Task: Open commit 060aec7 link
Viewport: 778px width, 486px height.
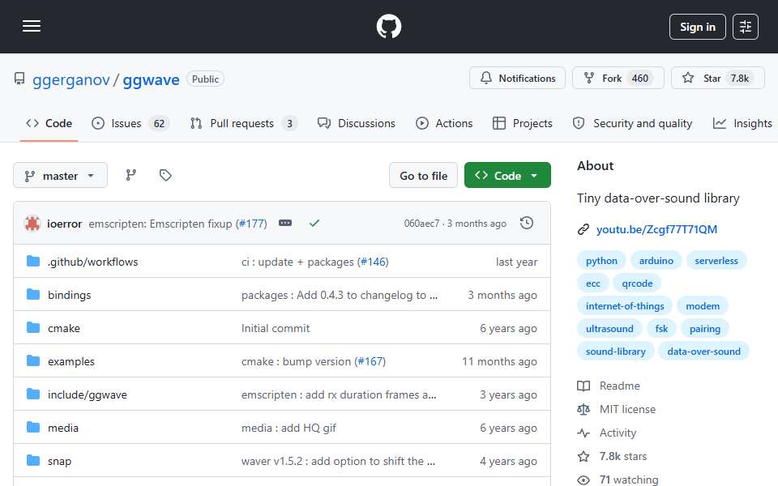Action: pos(421,224)
